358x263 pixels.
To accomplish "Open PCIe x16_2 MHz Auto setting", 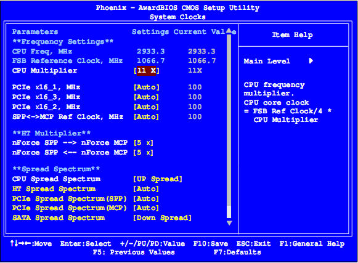I will click(x=147, y=107).
